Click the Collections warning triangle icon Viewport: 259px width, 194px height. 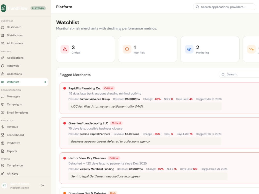point(3,74)
